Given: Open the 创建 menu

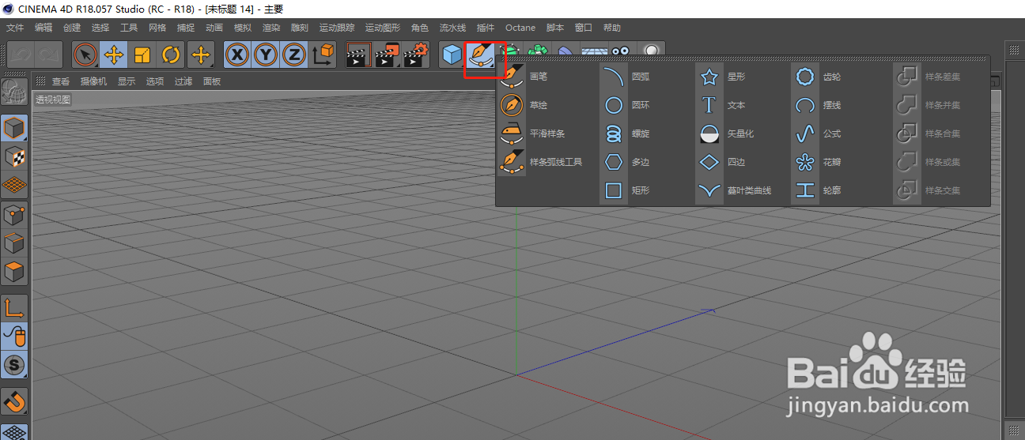Looking at the screenshot, I should (x=72, y=28).
